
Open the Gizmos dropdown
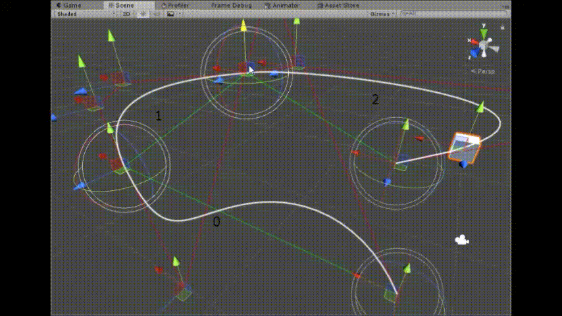[382, 14]
